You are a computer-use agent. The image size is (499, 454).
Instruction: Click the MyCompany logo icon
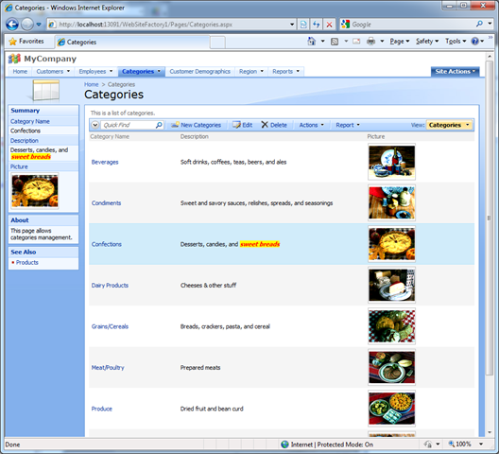tap(14, 59)
